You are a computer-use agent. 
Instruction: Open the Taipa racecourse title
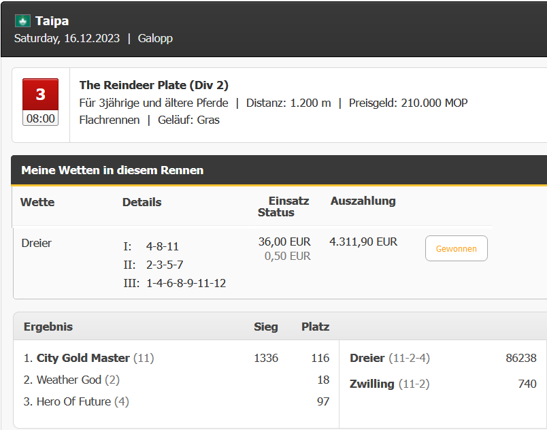click(52, 21)
